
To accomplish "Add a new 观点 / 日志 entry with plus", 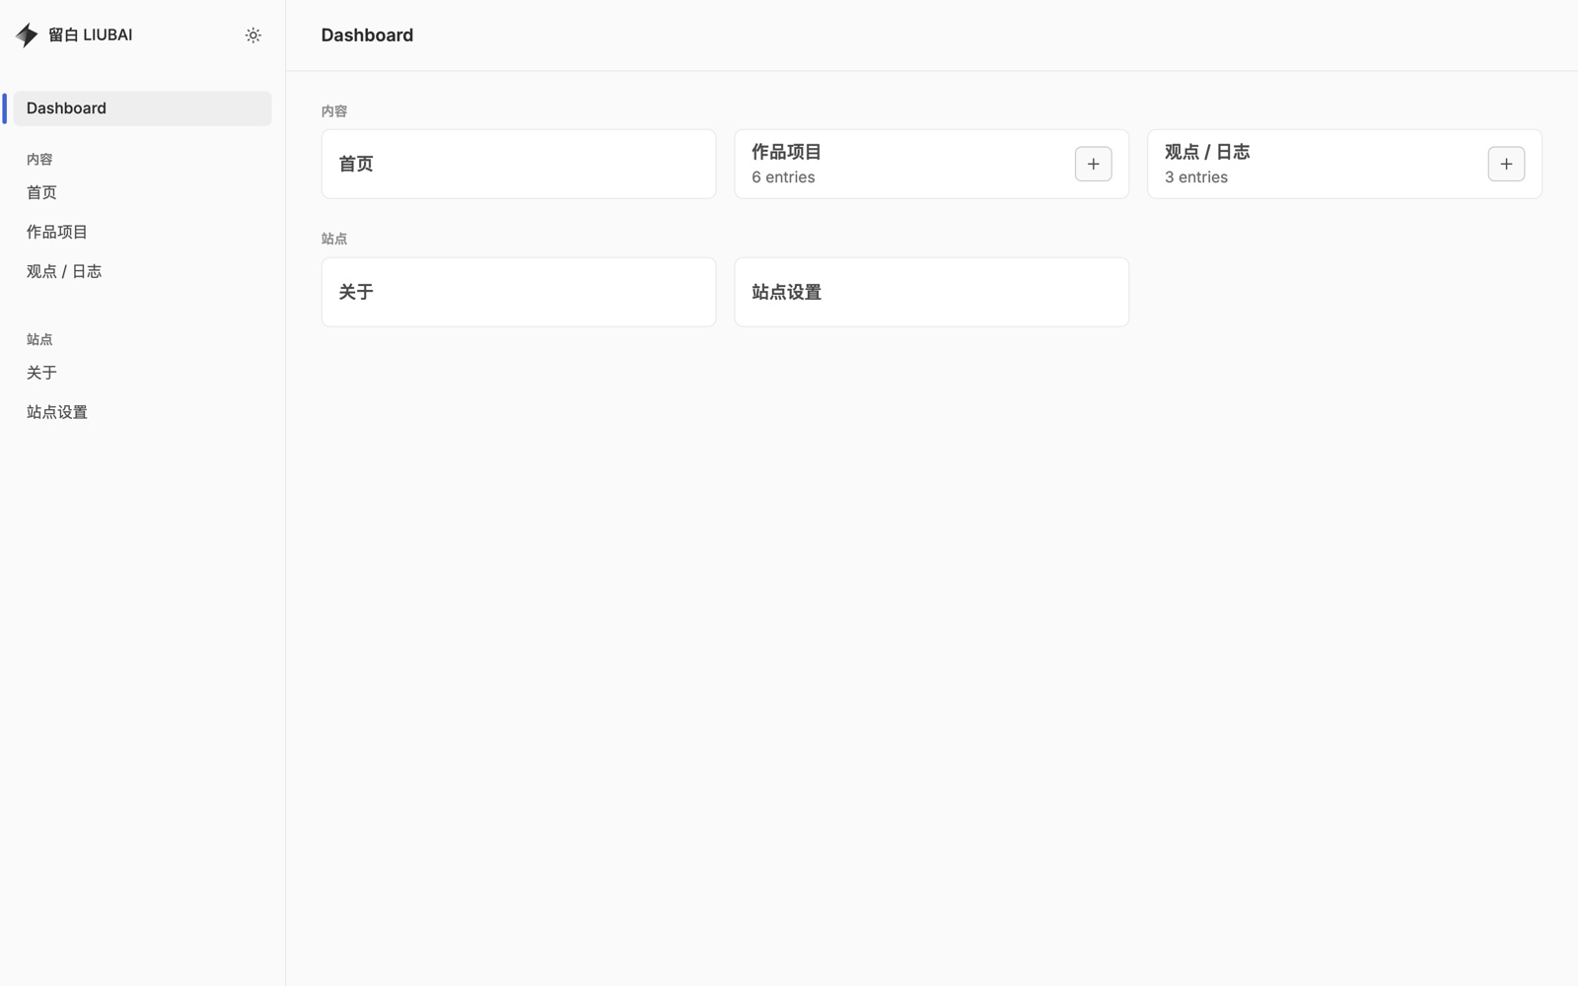I will [x=1506, y=164].
